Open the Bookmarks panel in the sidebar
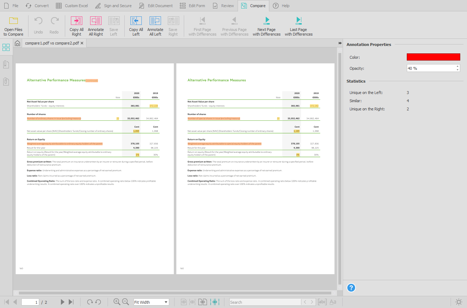The height and width of the screenshot is (308, 467). tap(6, 64)
